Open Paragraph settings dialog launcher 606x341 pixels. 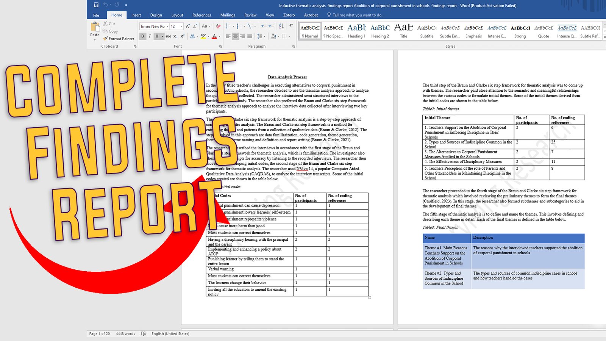(x=294, y=46)
